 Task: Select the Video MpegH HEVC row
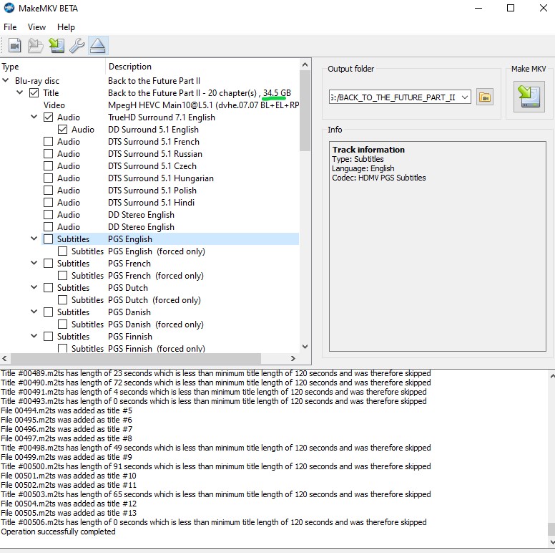[x=149, y=105]
